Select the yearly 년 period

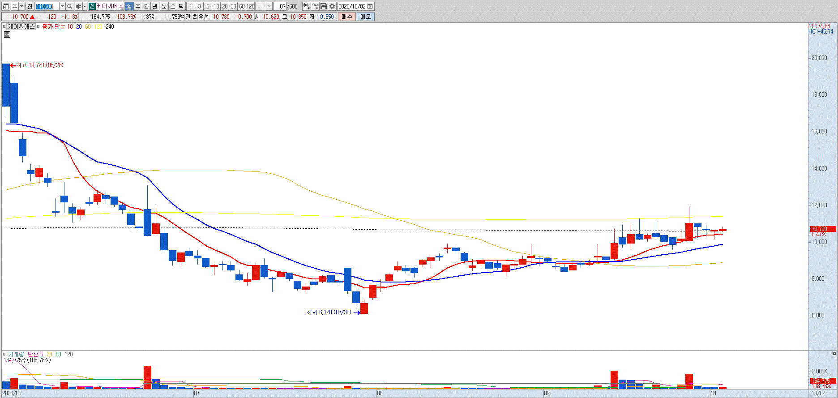tap(154, 6)
